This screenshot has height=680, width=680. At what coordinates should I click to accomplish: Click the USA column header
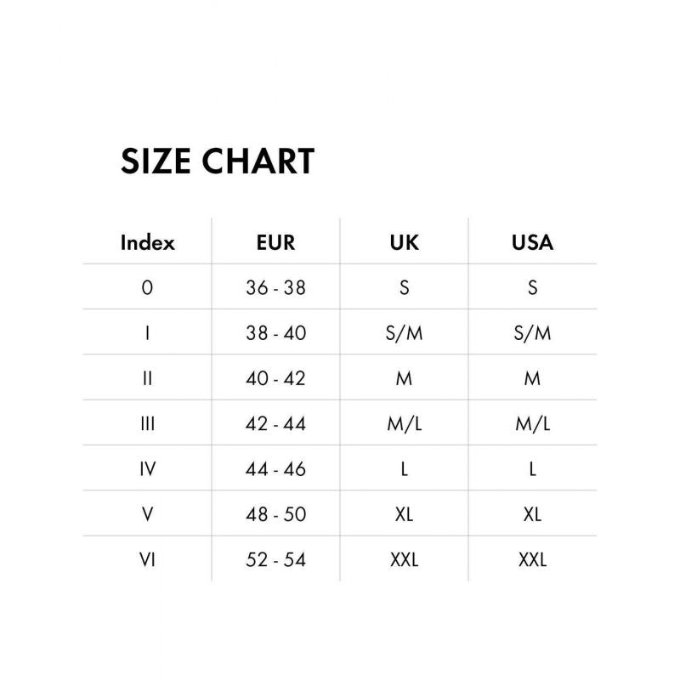point(532,242)
